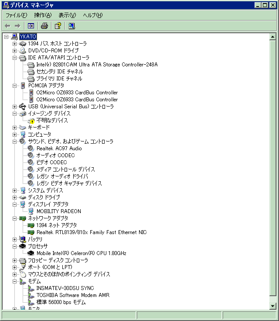The width and height of the screenshot is (279, 321).
Task: Click the システム デバイス icon
Action: pyautogui.click(x=23, y=190)
